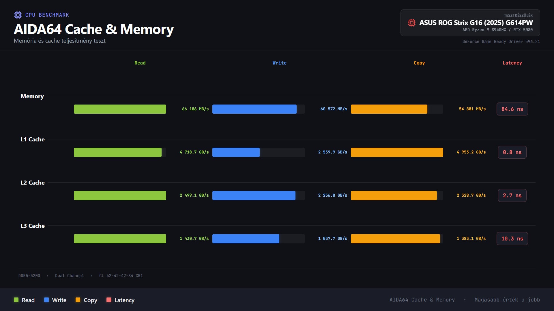Click the L2 Cache row label
The height and width of the screenshot is (311, 554).
[33, 183]
